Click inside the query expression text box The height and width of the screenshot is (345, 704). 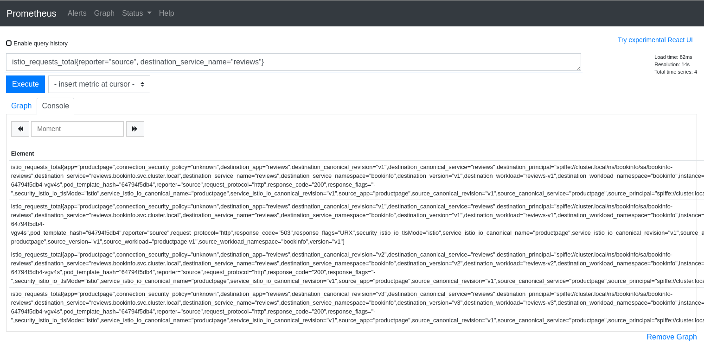[293, 62]
